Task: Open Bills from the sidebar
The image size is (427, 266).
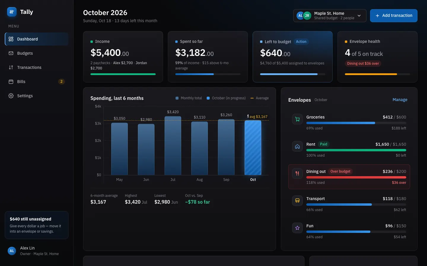Action: pos(37,82)
